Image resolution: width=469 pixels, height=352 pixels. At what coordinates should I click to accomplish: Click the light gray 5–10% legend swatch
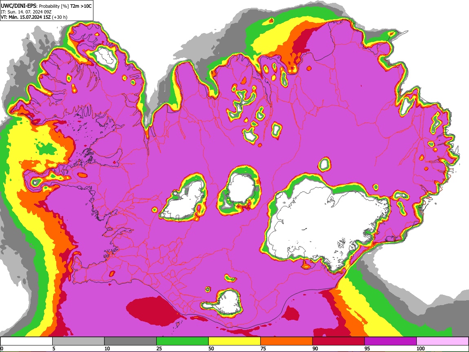[x=78, y=341]
